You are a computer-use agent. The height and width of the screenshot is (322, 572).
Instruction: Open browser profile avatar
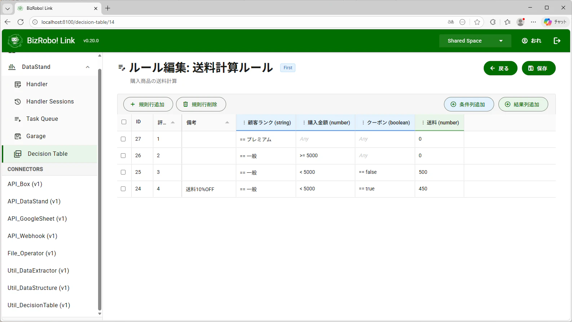pyautogui.click(x=520, y=22)
